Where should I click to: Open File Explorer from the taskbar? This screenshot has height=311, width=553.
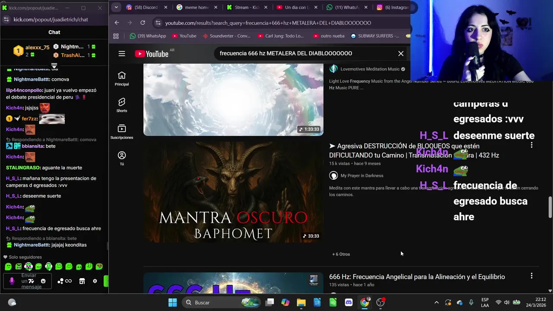[x=301, y=302]
